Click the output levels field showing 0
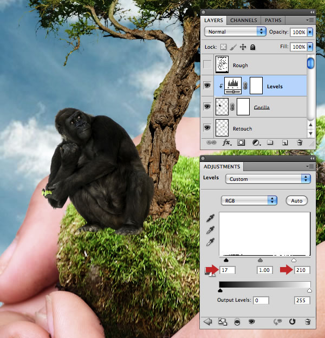Image resolution: width=325 pixels, height=338 pixels. pyautogui.click(x=261, y=300)
